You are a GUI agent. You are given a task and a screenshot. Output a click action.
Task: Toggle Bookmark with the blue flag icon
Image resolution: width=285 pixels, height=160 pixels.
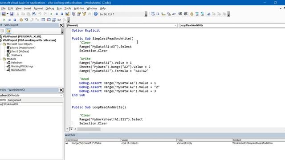208,14
